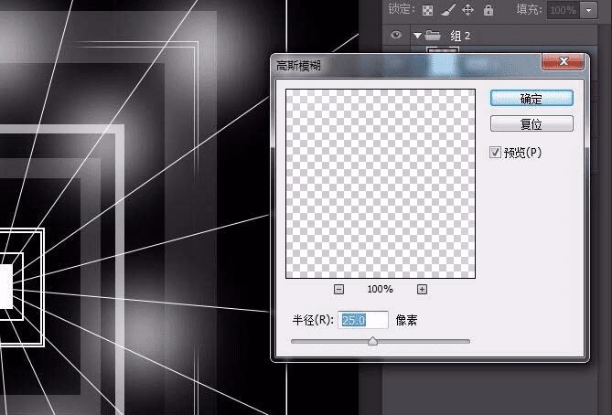The width and height of the screenshot is (612, 415).
Task: Lock transparent pixels icon
Action: (427, 10)
